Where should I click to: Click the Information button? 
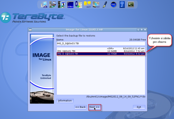point(65,101)
